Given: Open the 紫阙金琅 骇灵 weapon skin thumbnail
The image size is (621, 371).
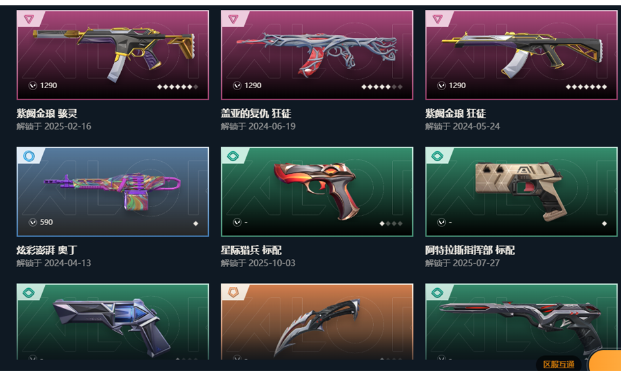Looking at the screenshot, I should pyautogui.click(x=113, y=55).
